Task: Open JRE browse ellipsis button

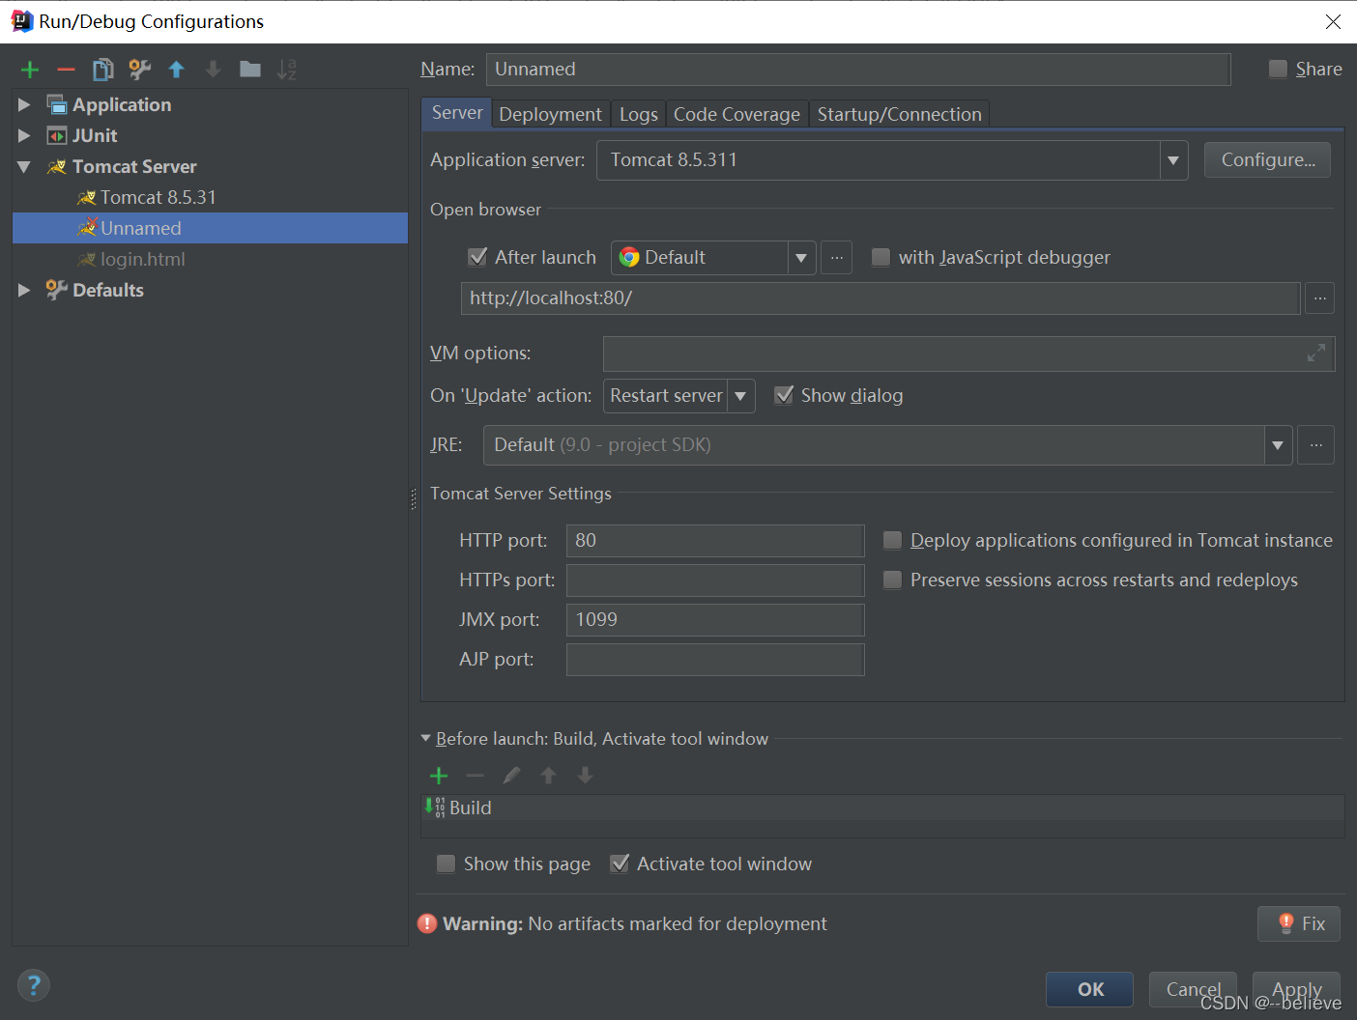Action: [1315, 445]
